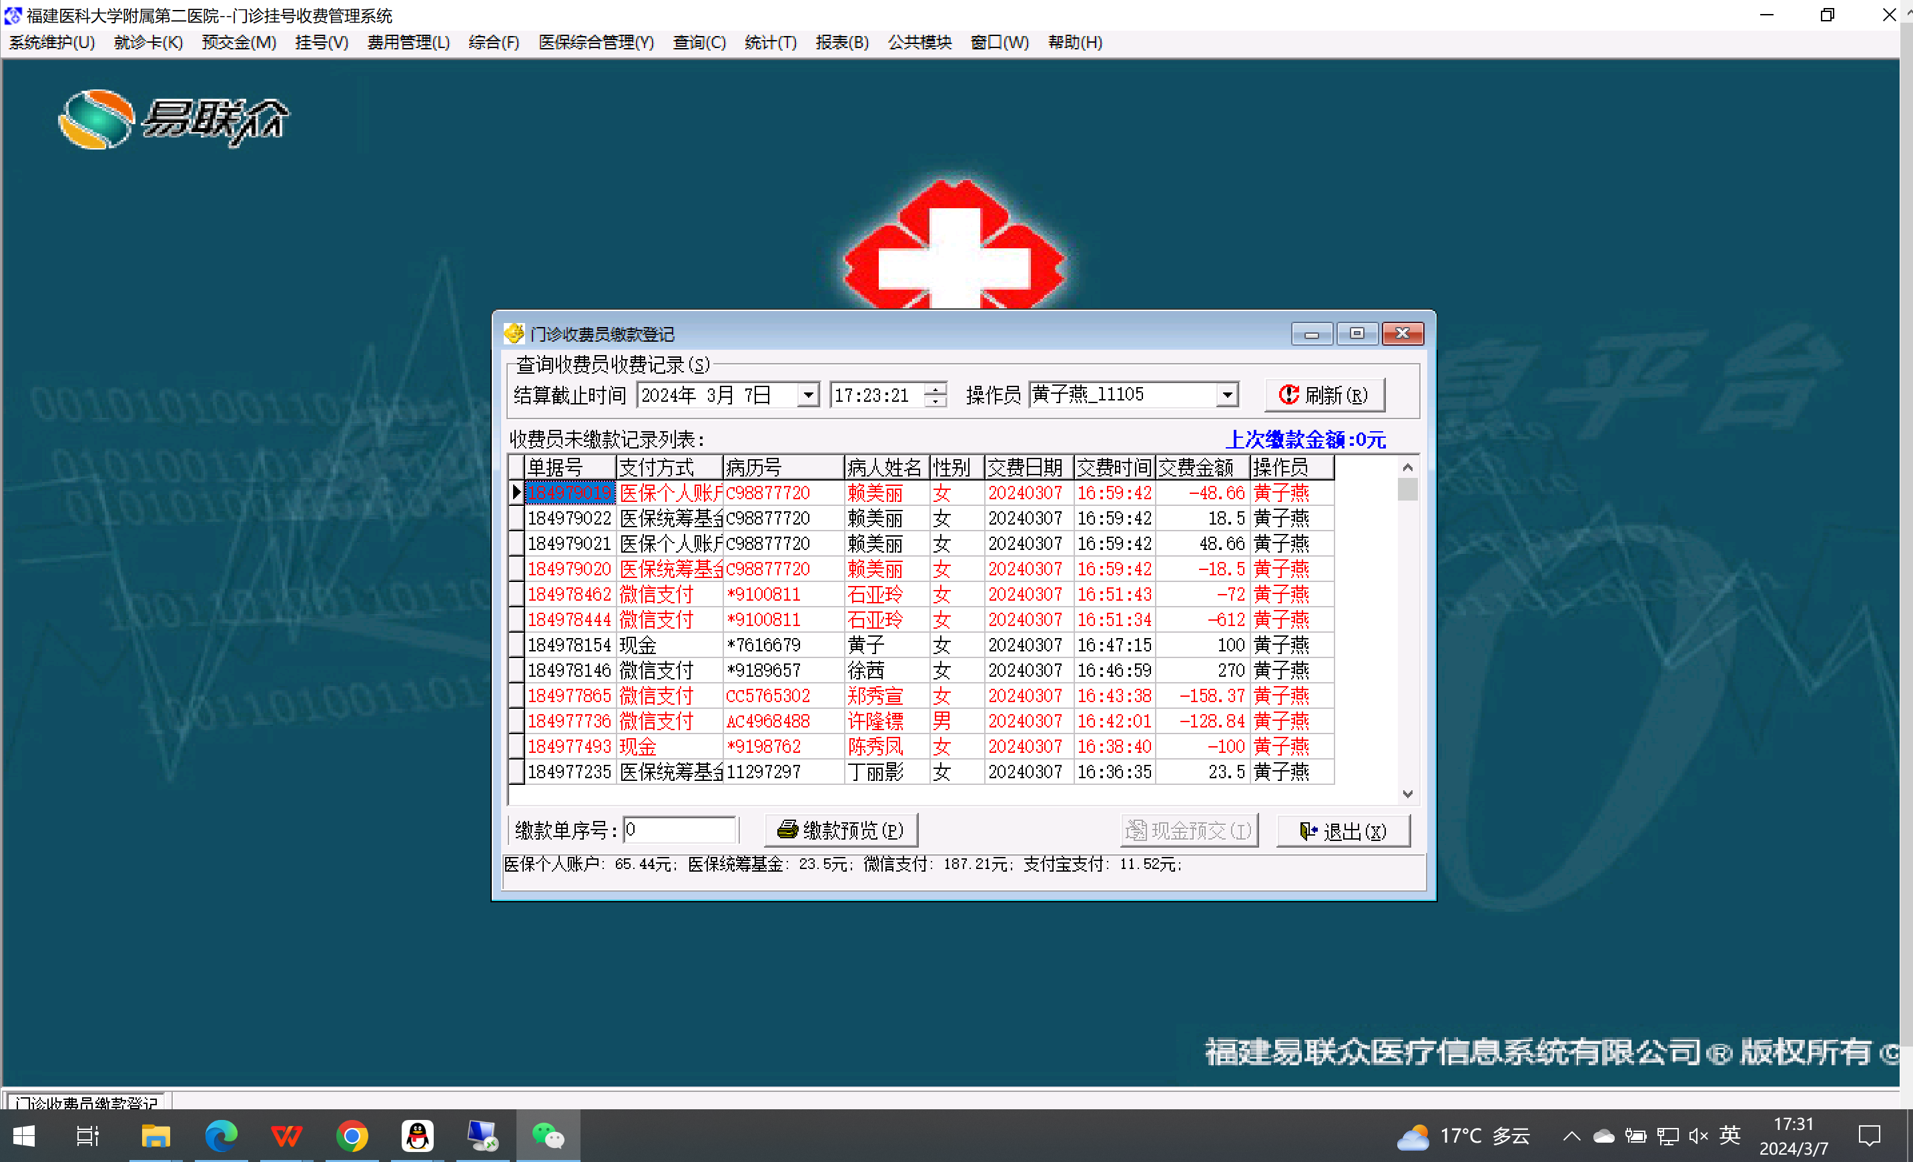
Task: Expand the 结算截止时间 date dropdown
Action: click(807, 395)
